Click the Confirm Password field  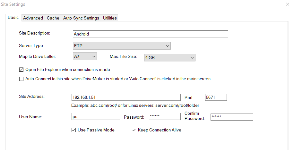(232, 117)
